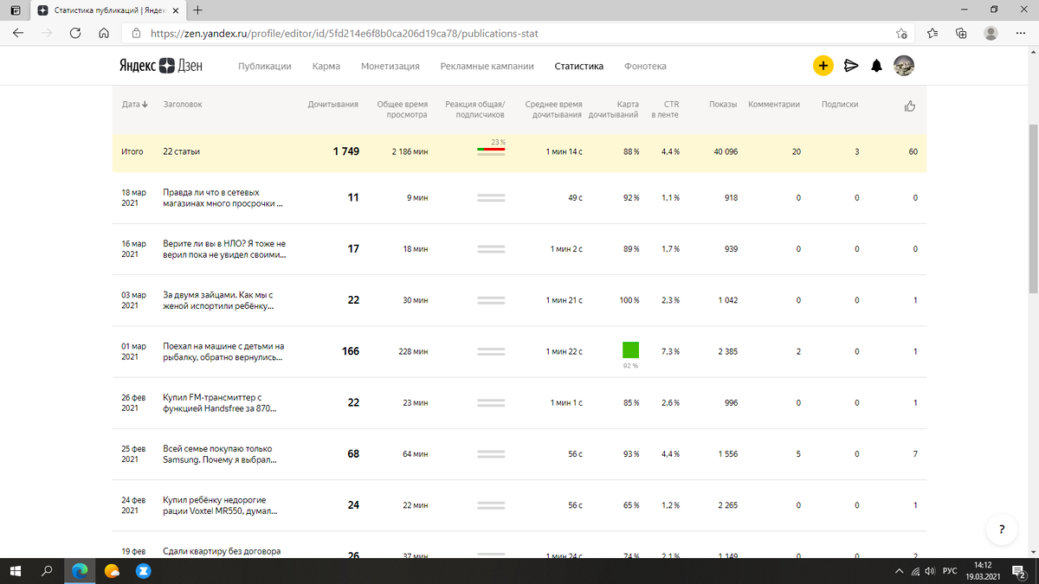
Task: Open article Купил FM-трансмиттер
Action: click(x=219, y=402)
